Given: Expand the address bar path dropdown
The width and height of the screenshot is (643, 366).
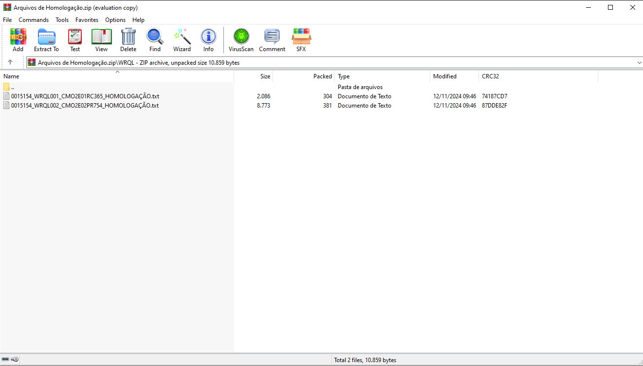Looking at the screenshot, I should (x=639, y=63).
